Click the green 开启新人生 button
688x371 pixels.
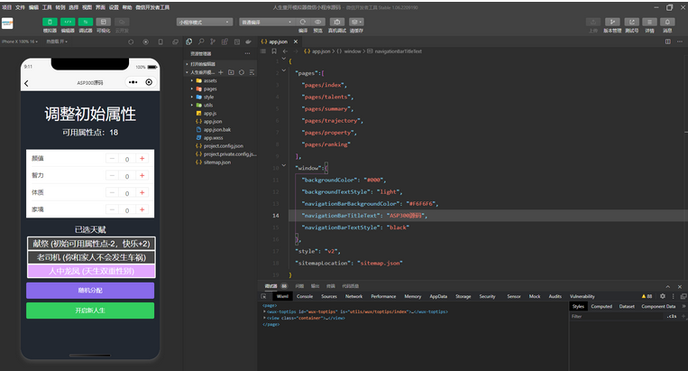click(90, 311)
